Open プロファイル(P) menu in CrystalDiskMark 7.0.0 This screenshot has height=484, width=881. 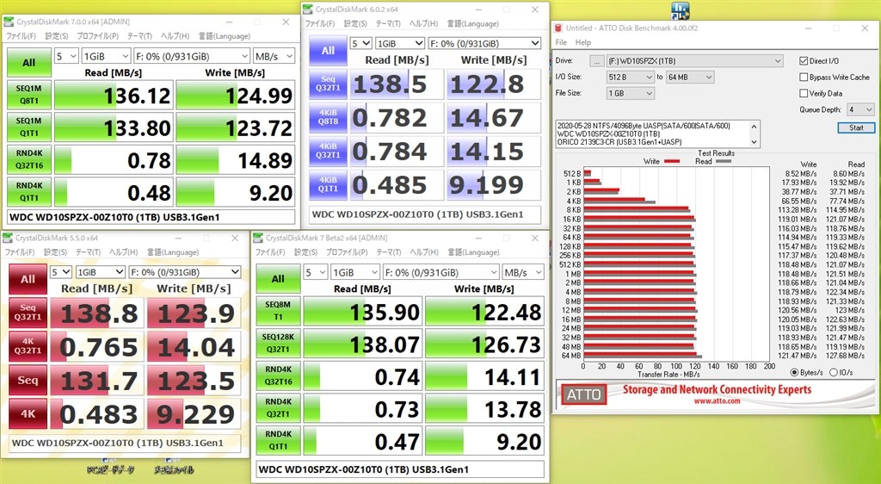(97, 36)
